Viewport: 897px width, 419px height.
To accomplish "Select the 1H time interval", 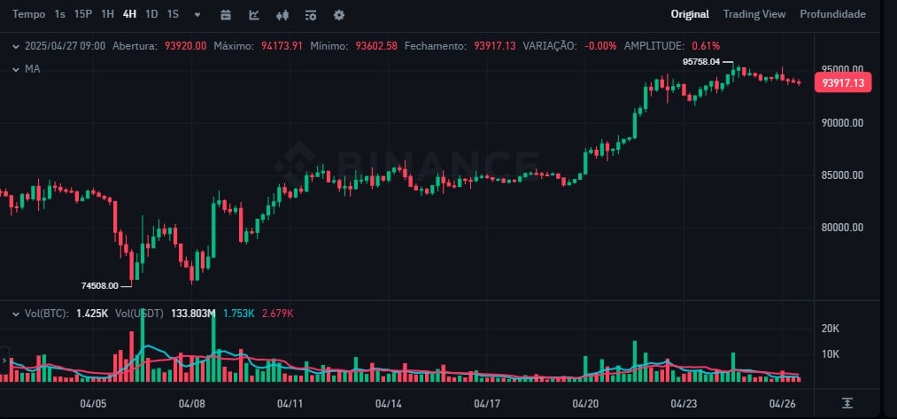I will (107, 14).
